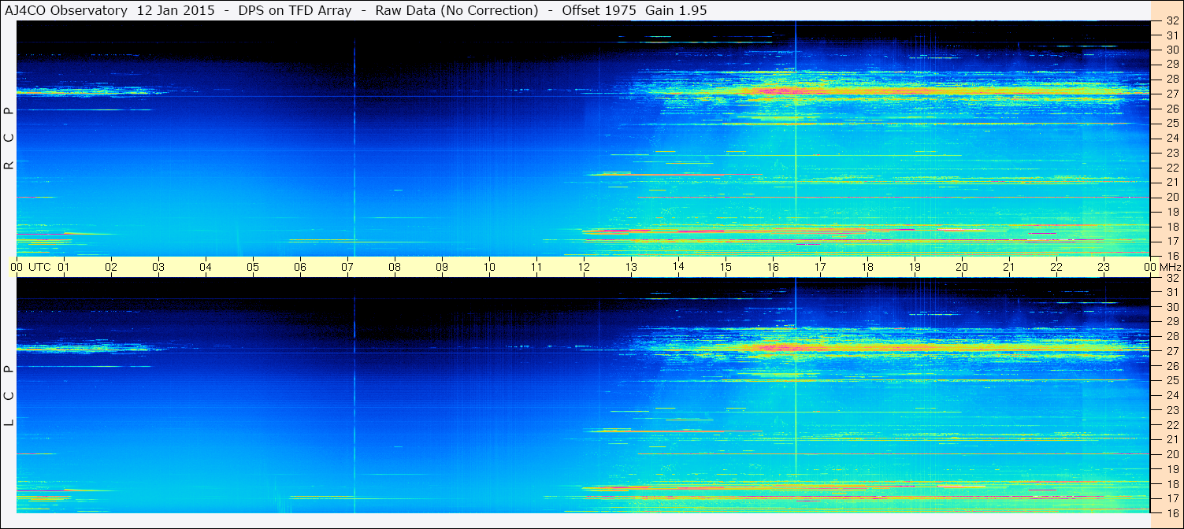Click the 23 hour label on the time axis
The image size is (1184, 529).
1104,267
